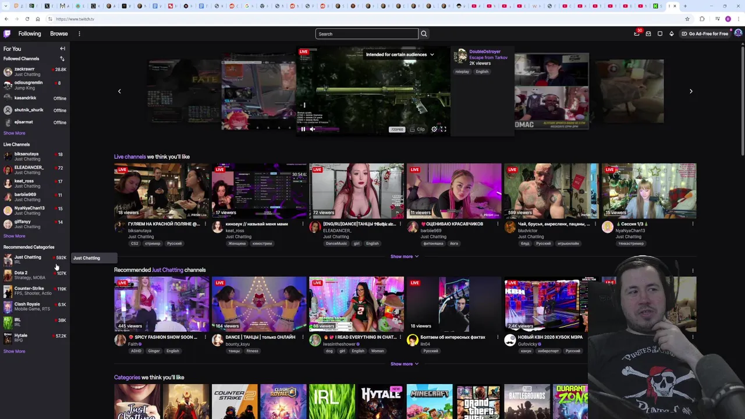Open followed channel zackrawrr
Image resolution: width=745 pixels, height=419 pixels.
click(x=34, y=72)
